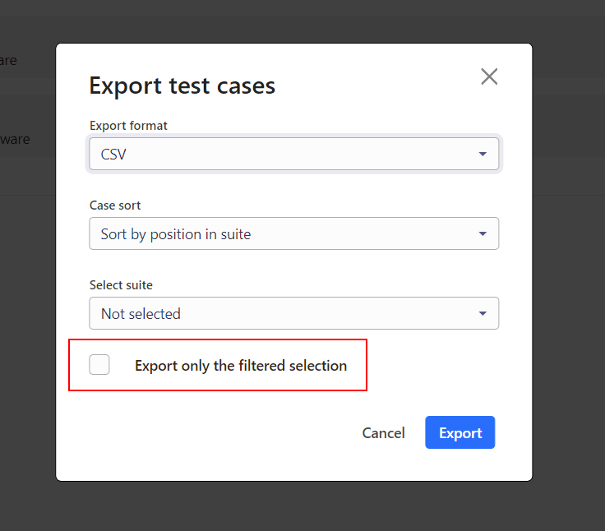This screenshot has width=605, height=531.
Task: Click the "Export format" field label
Action: (128, 126)
